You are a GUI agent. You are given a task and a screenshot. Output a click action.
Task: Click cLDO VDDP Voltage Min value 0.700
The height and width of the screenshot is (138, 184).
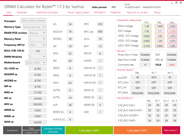pos(146,46)
